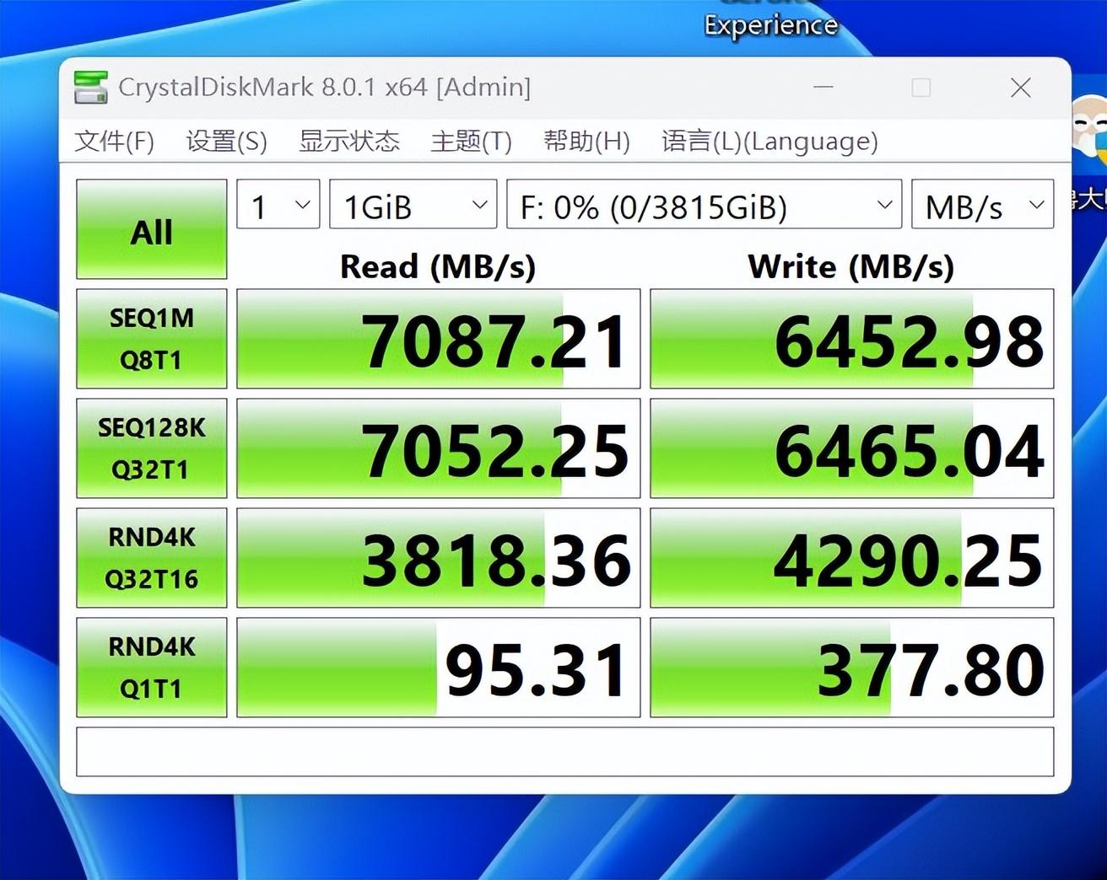Expand the test count dropdown showing 1

[x=278, y=204]
